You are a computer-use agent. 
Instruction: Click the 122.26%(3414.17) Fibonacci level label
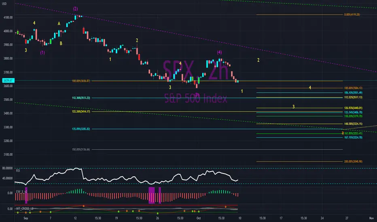tap(81, 111)
